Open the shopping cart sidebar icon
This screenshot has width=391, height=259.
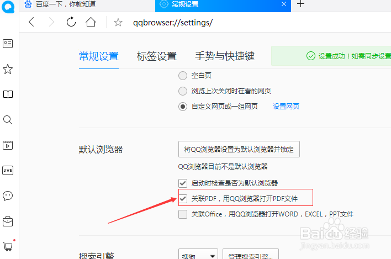[x=8, y=246]
